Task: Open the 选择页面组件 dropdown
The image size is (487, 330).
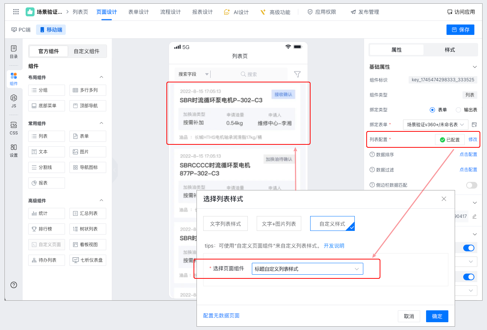Action: click(x=307, y=269)
